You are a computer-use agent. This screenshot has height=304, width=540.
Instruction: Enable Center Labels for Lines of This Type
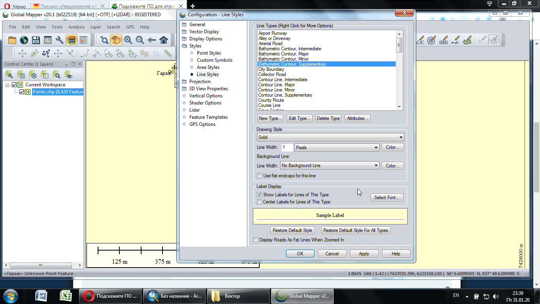pyautogui.click(x=260, y=202)
